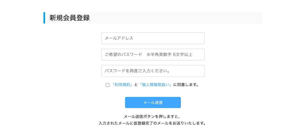Read the terms of use via its link

point(122,85)
